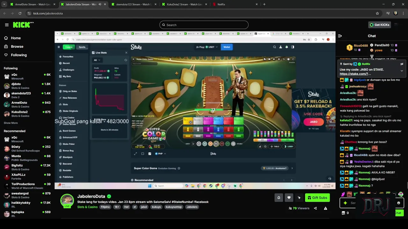Collapse the gift leaderboard handle
Viewport: 408px width, 229px height.
372,56
